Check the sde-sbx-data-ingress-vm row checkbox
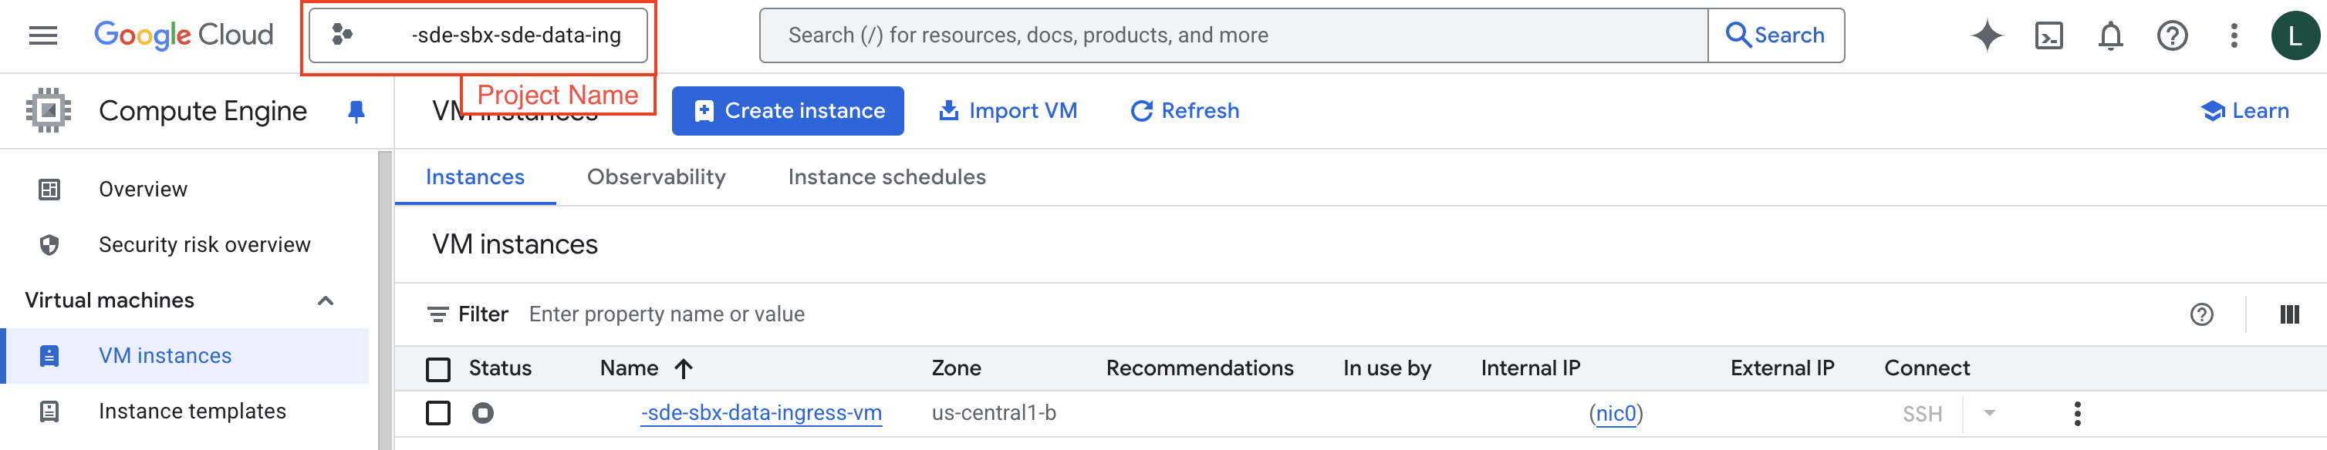 [438, 413]
